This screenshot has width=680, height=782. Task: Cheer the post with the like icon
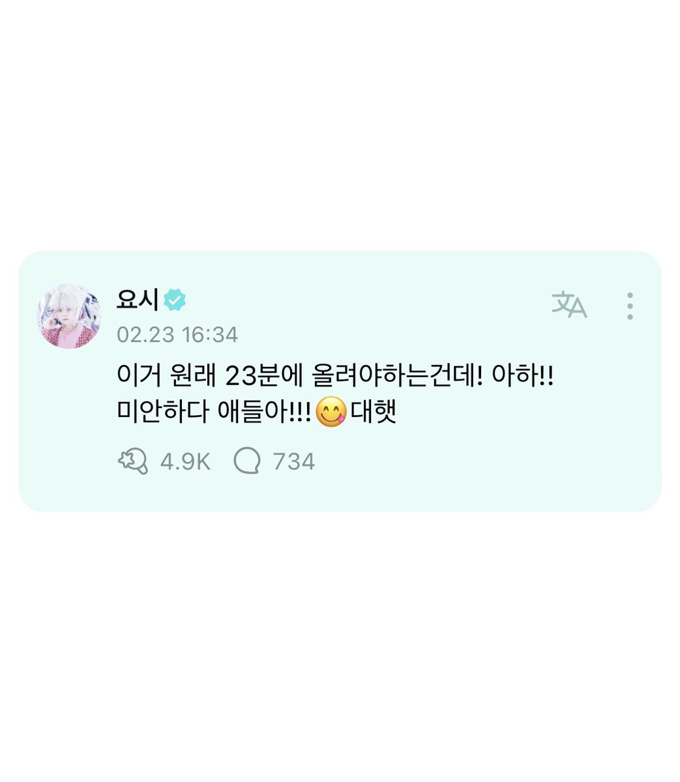[132, 461]
